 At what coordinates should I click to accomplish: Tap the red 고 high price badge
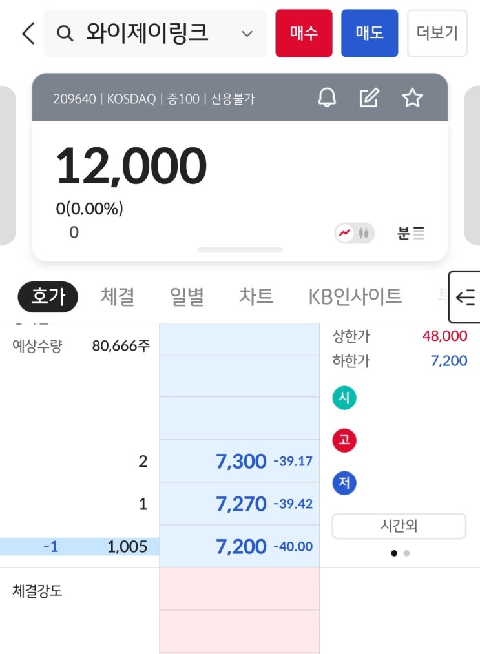[344, 440]
